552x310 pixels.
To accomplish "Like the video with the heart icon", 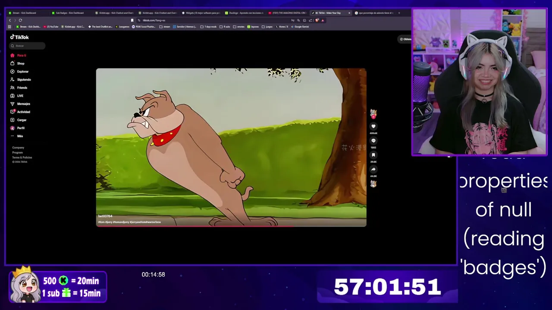I will pyautogui.click(x=373, y=126).
